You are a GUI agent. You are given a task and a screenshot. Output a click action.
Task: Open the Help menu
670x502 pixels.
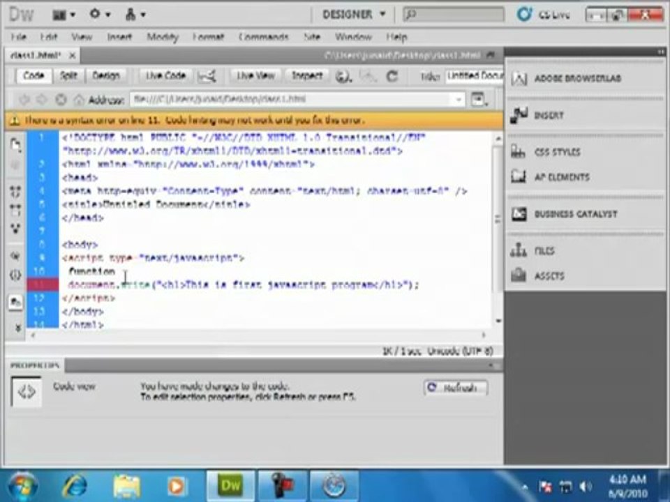tap(396, 37)
